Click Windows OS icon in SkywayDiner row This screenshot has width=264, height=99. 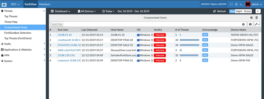[139, 50]
